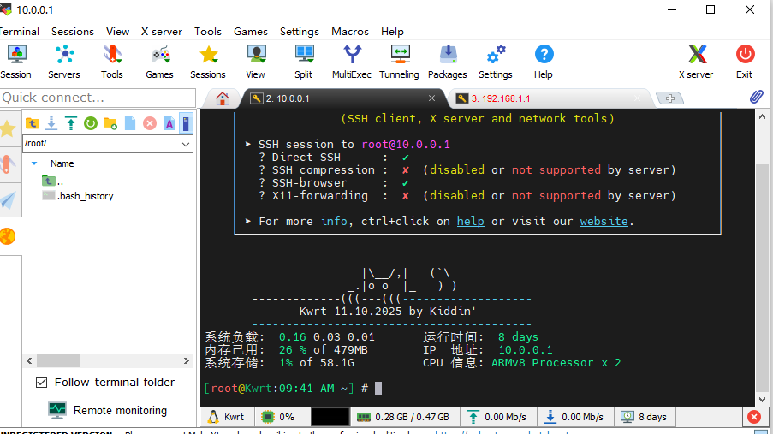Open the Session toolbar button

click(x=15, y=62)
